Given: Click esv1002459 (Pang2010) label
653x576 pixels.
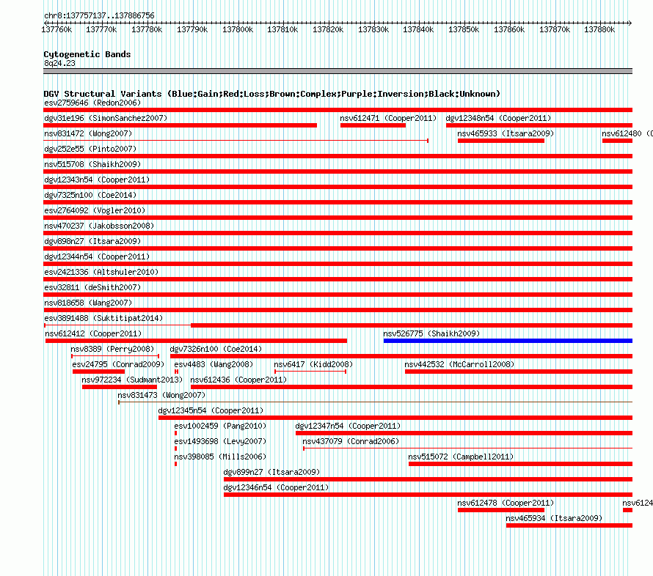Looking at the screenshot, I should point(220,426).
